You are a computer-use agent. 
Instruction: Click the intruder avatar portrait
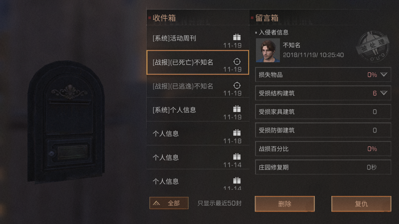(x=268, y=50)
